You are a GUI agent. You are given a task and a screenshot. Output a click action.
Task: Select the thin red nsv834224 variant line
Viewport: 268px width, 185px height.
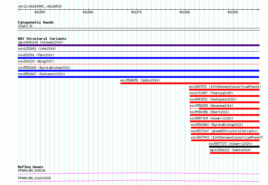tap(139, 64)
